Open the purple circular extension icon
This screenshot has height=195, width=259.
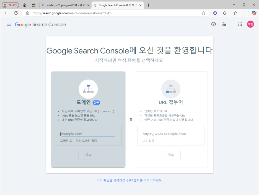(215, 13)
